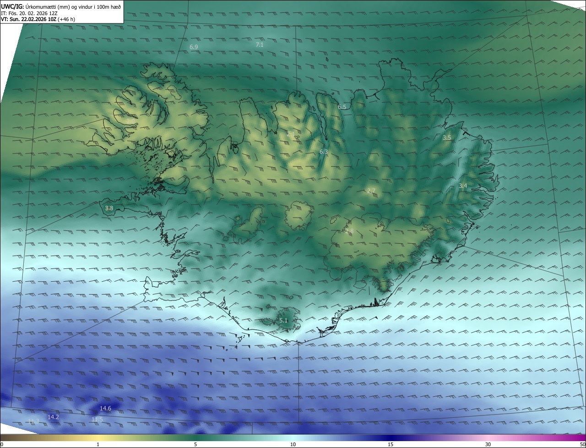Image resolution: width=586 pixels, height=448 pixels.
Task: Click the 1 tick on the color scale
Action: click(x=98, y=444)
